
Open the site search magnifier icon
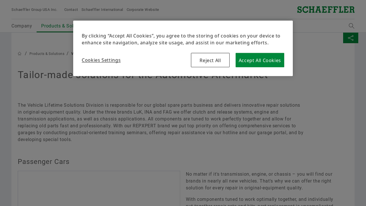(351, 26)
